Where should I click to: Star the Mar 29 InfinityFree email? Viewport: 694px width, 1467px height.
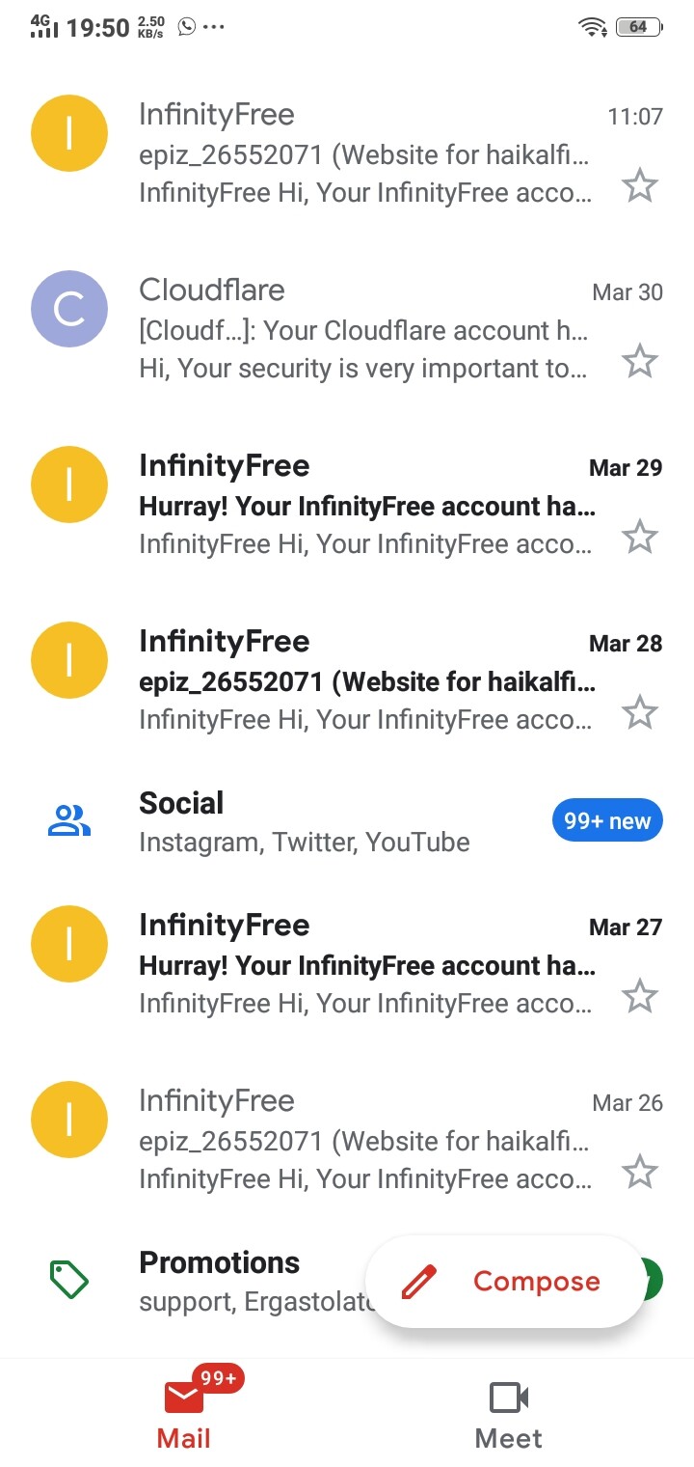(639, 537)
